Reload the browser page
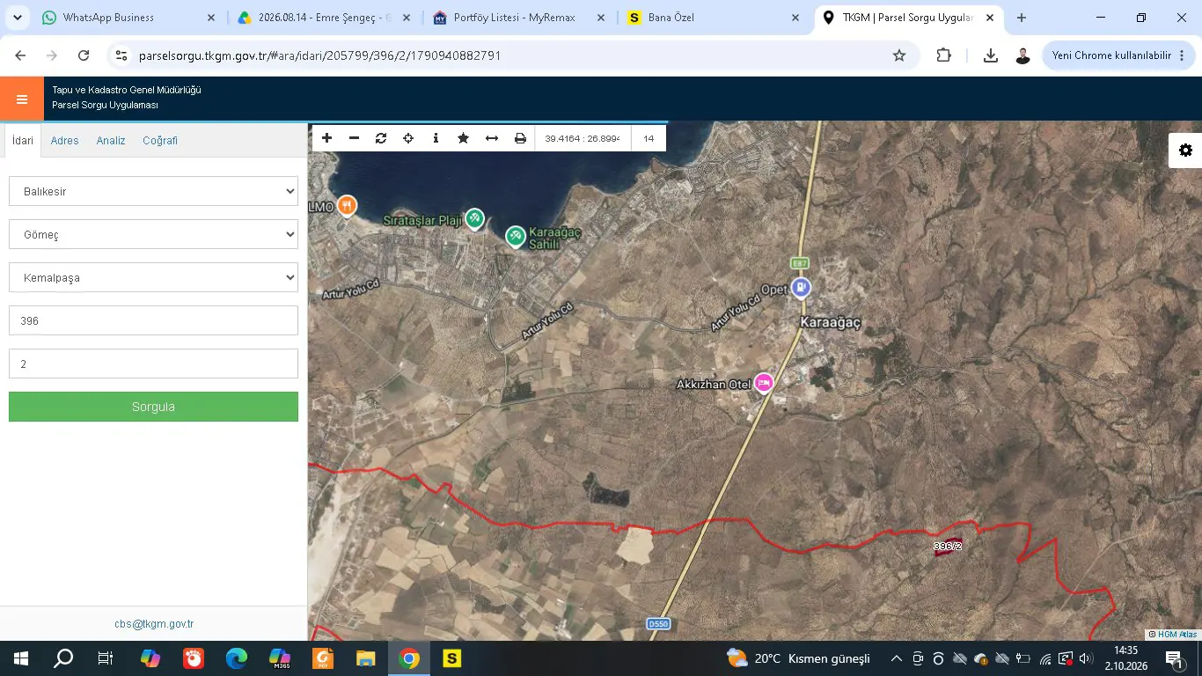 pos(84,55)
